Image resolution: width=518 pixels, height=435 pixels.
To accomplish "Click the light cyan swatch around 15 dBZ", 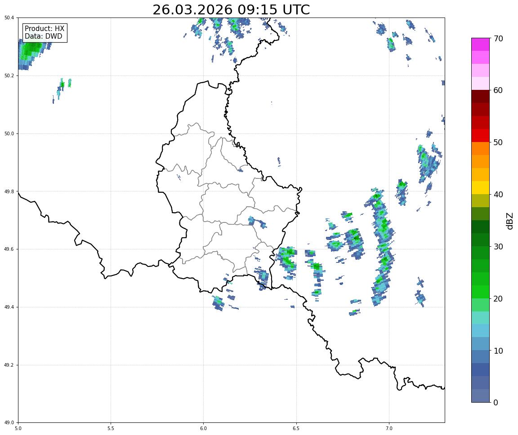I will click(480, 318).
